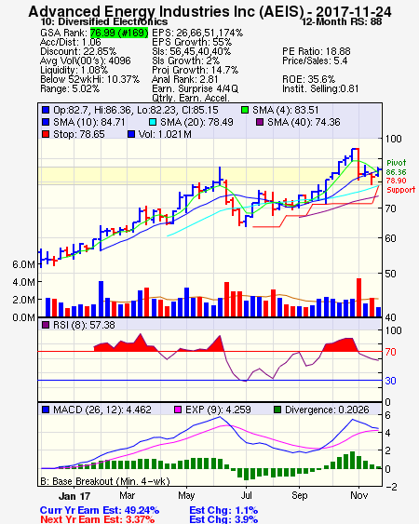419x524 pixels.
Task: Click the Curr Yr Earn Est: 49.24% text
Action: click(x=100, y=510)
